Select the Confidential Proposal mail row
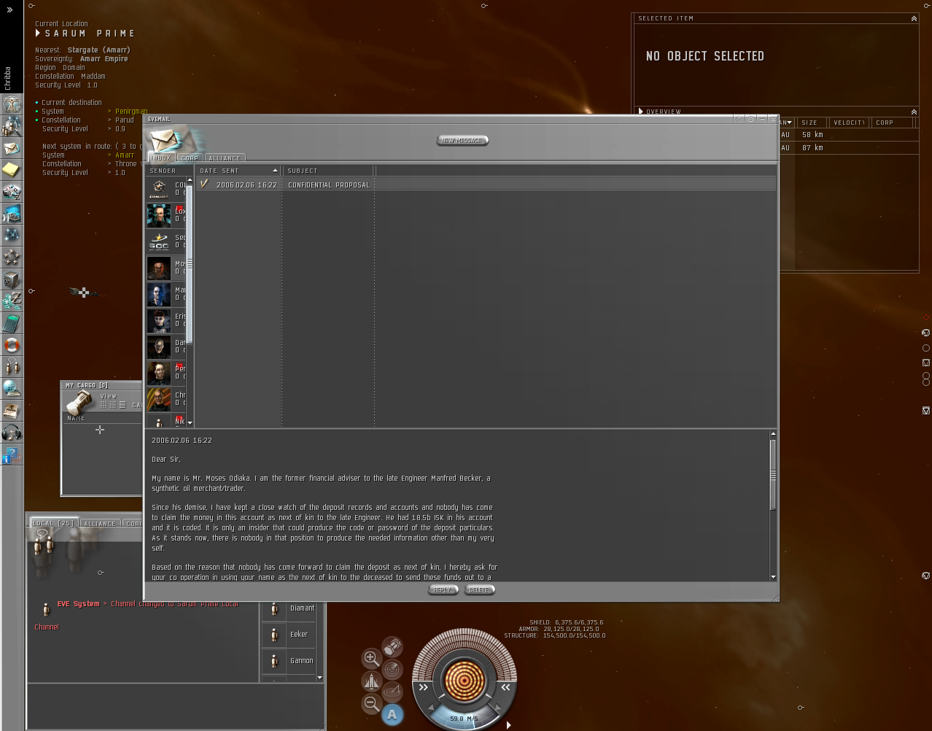 (x=486, y=185)
